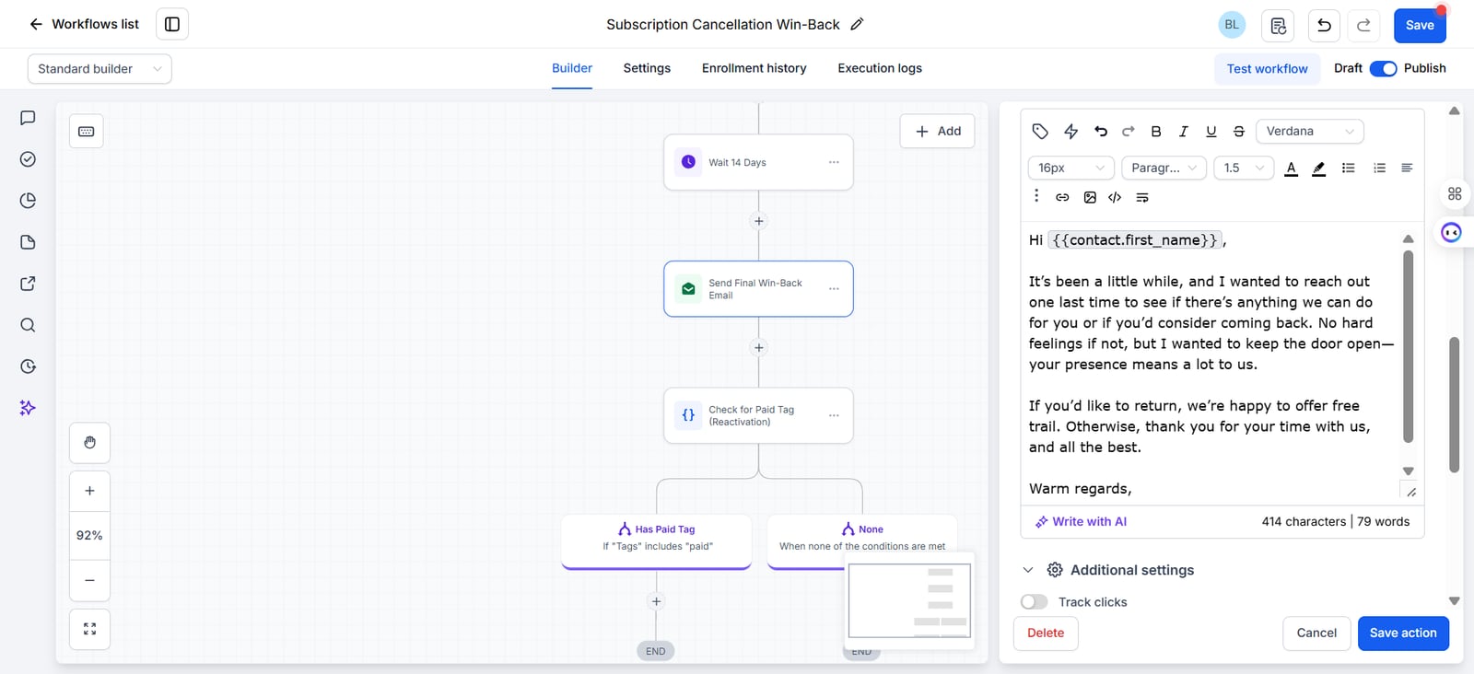Screen dimensions: 1474x674
Task: Open text alignment option in editor
Action: coord(1407,168)
